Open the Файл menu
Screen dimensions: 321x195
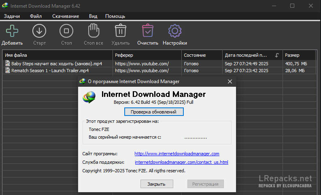pos(36,16)
